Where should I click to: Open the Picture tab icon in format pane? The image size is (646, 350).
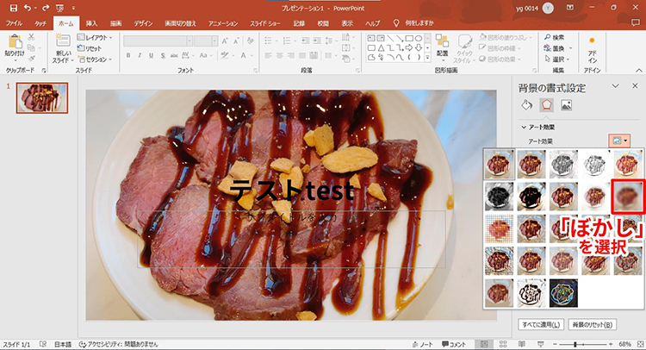pyautogui.click(x=566, y=105)
